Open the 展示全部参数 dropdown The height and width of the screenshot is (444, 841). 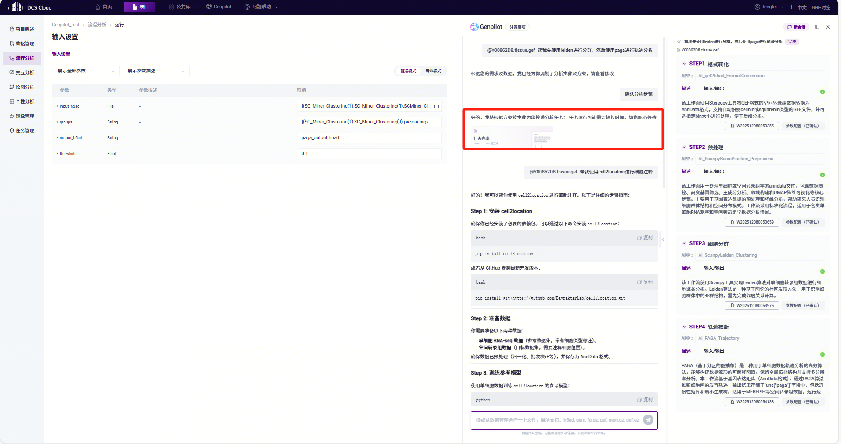(x=86, y=71)
